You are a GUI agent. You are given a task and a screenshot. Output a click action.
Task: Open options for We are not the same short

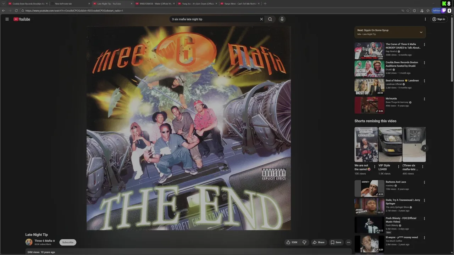click(375, 166)
